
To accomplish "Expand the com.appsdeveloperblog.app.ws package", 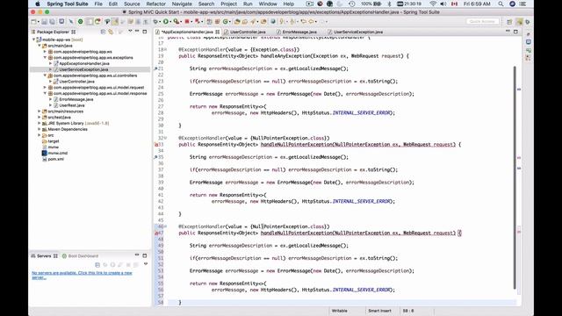I will pyautogui.click(x=45, y=52).
